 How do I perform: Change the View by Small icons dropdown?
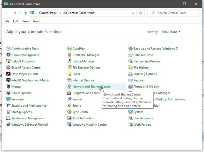point(171,32)
